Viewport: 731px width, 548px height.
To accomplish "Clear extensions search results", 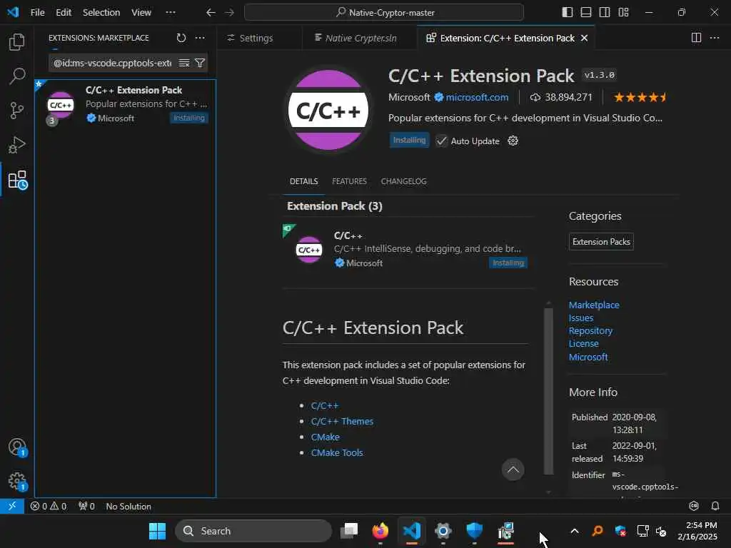I will point(184,63).
